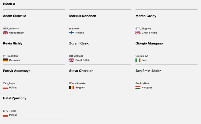The width and height of the screenshot is (201, 124).
Task: Click the Belgium flag icon
Action: (x=72, y=88)
